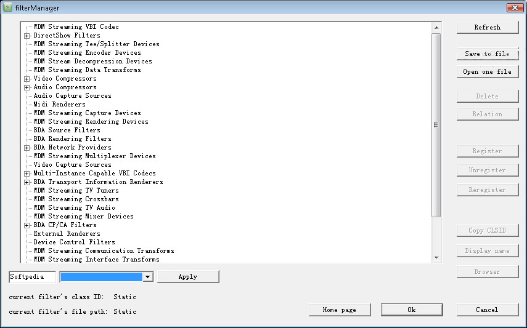527x328 pixels.
Task: Select BDA Source Filters item
Action: click(67, 130)
